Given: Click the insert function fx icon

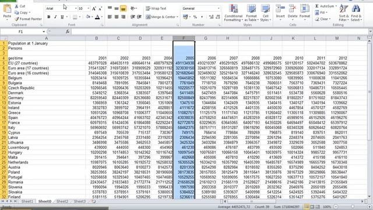Looking at the screenshot, I should coord(68,32).
